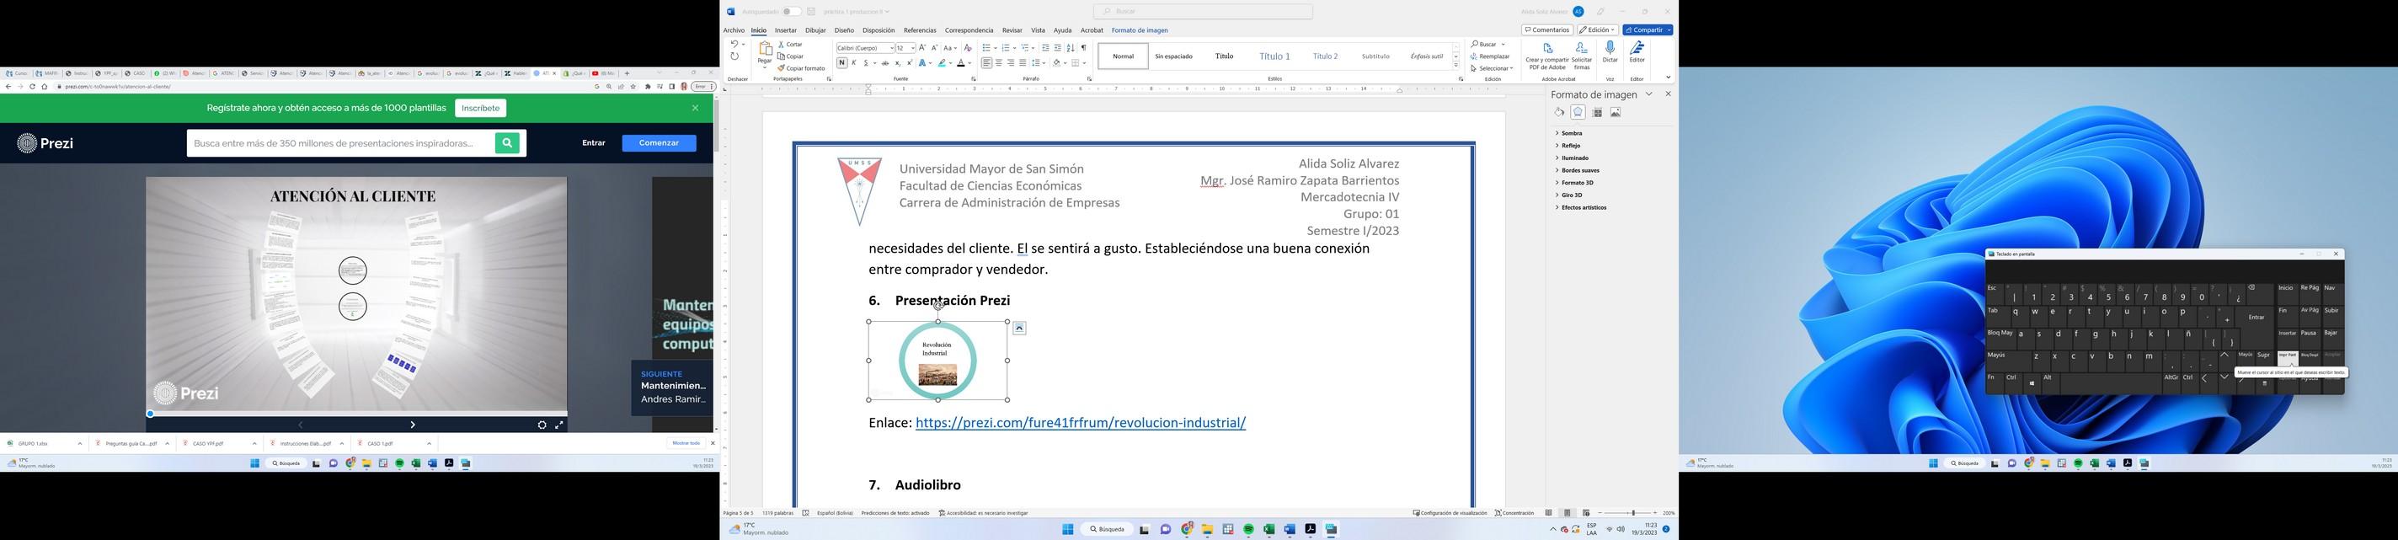This screenshot has height=540, width=2398.
Task: Toggle show paragraph marks pilcrow
Action: [1085, 47]
